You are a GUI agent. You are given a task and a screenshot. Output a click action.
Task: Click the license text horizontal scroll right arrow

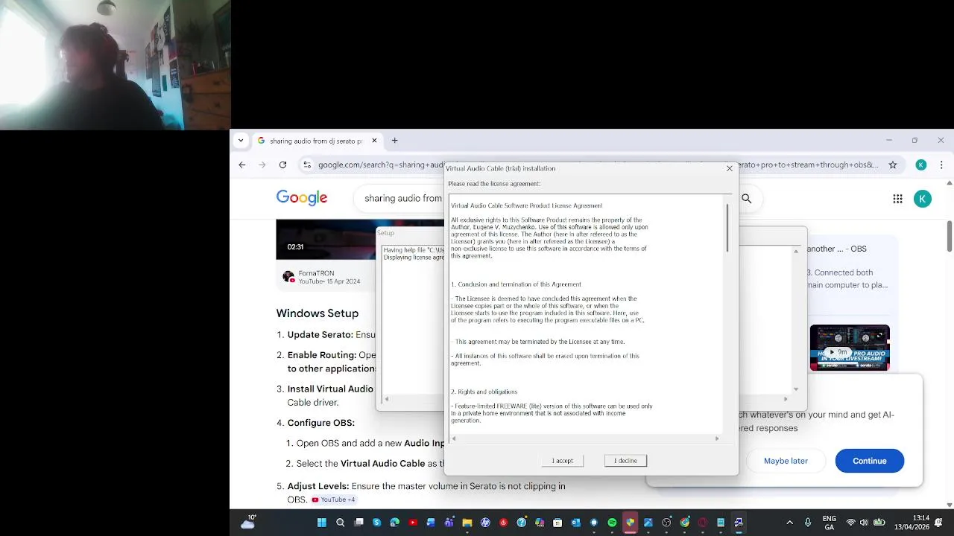point(717,438)
